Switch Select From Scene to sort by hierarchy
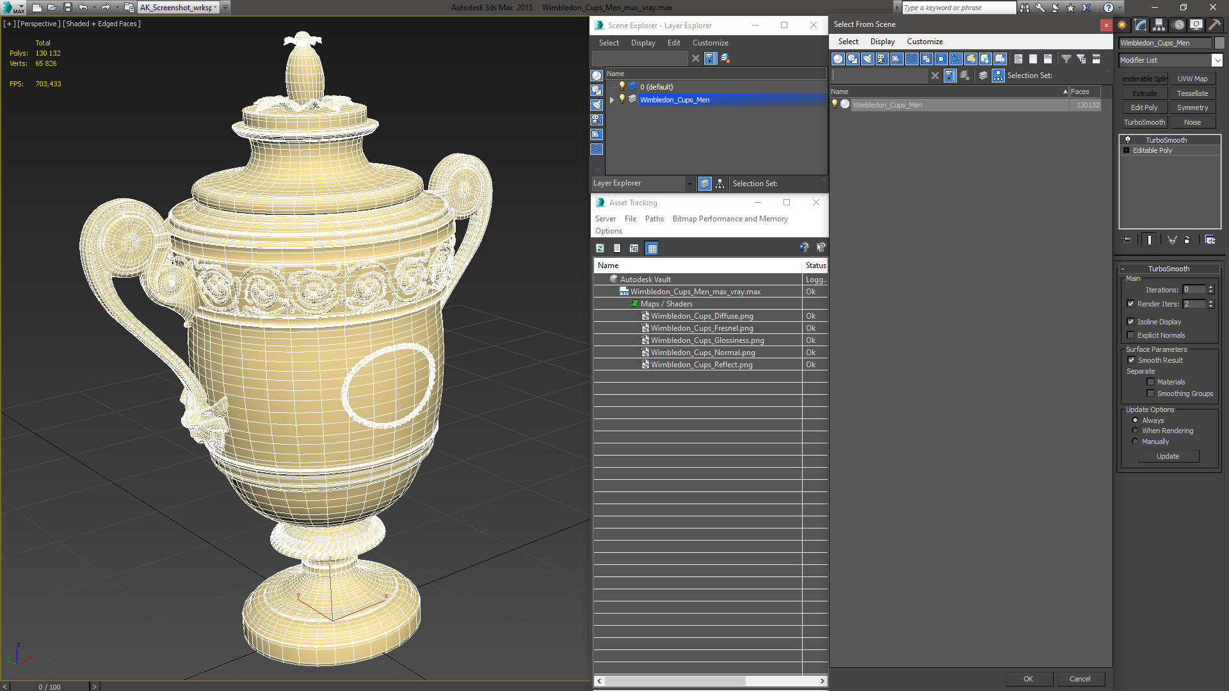 click(x=999, y=75)
